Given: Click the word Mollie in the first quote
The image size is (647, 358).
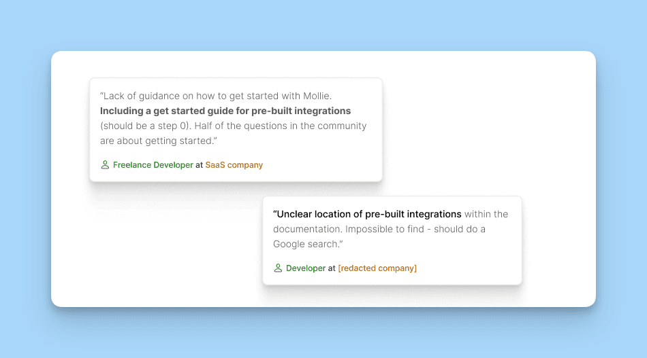Looking at the screenshot, I should [x=317, y=96].
